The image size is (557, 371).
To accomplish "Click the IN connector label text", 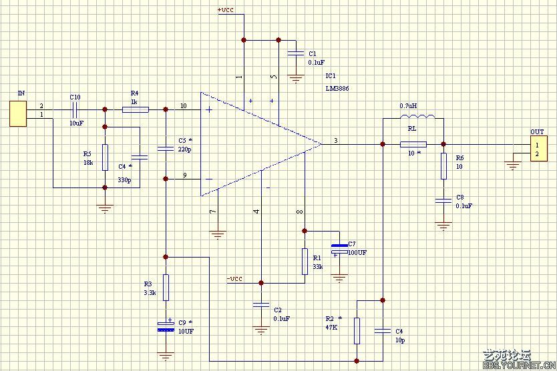I will point(21,93).
